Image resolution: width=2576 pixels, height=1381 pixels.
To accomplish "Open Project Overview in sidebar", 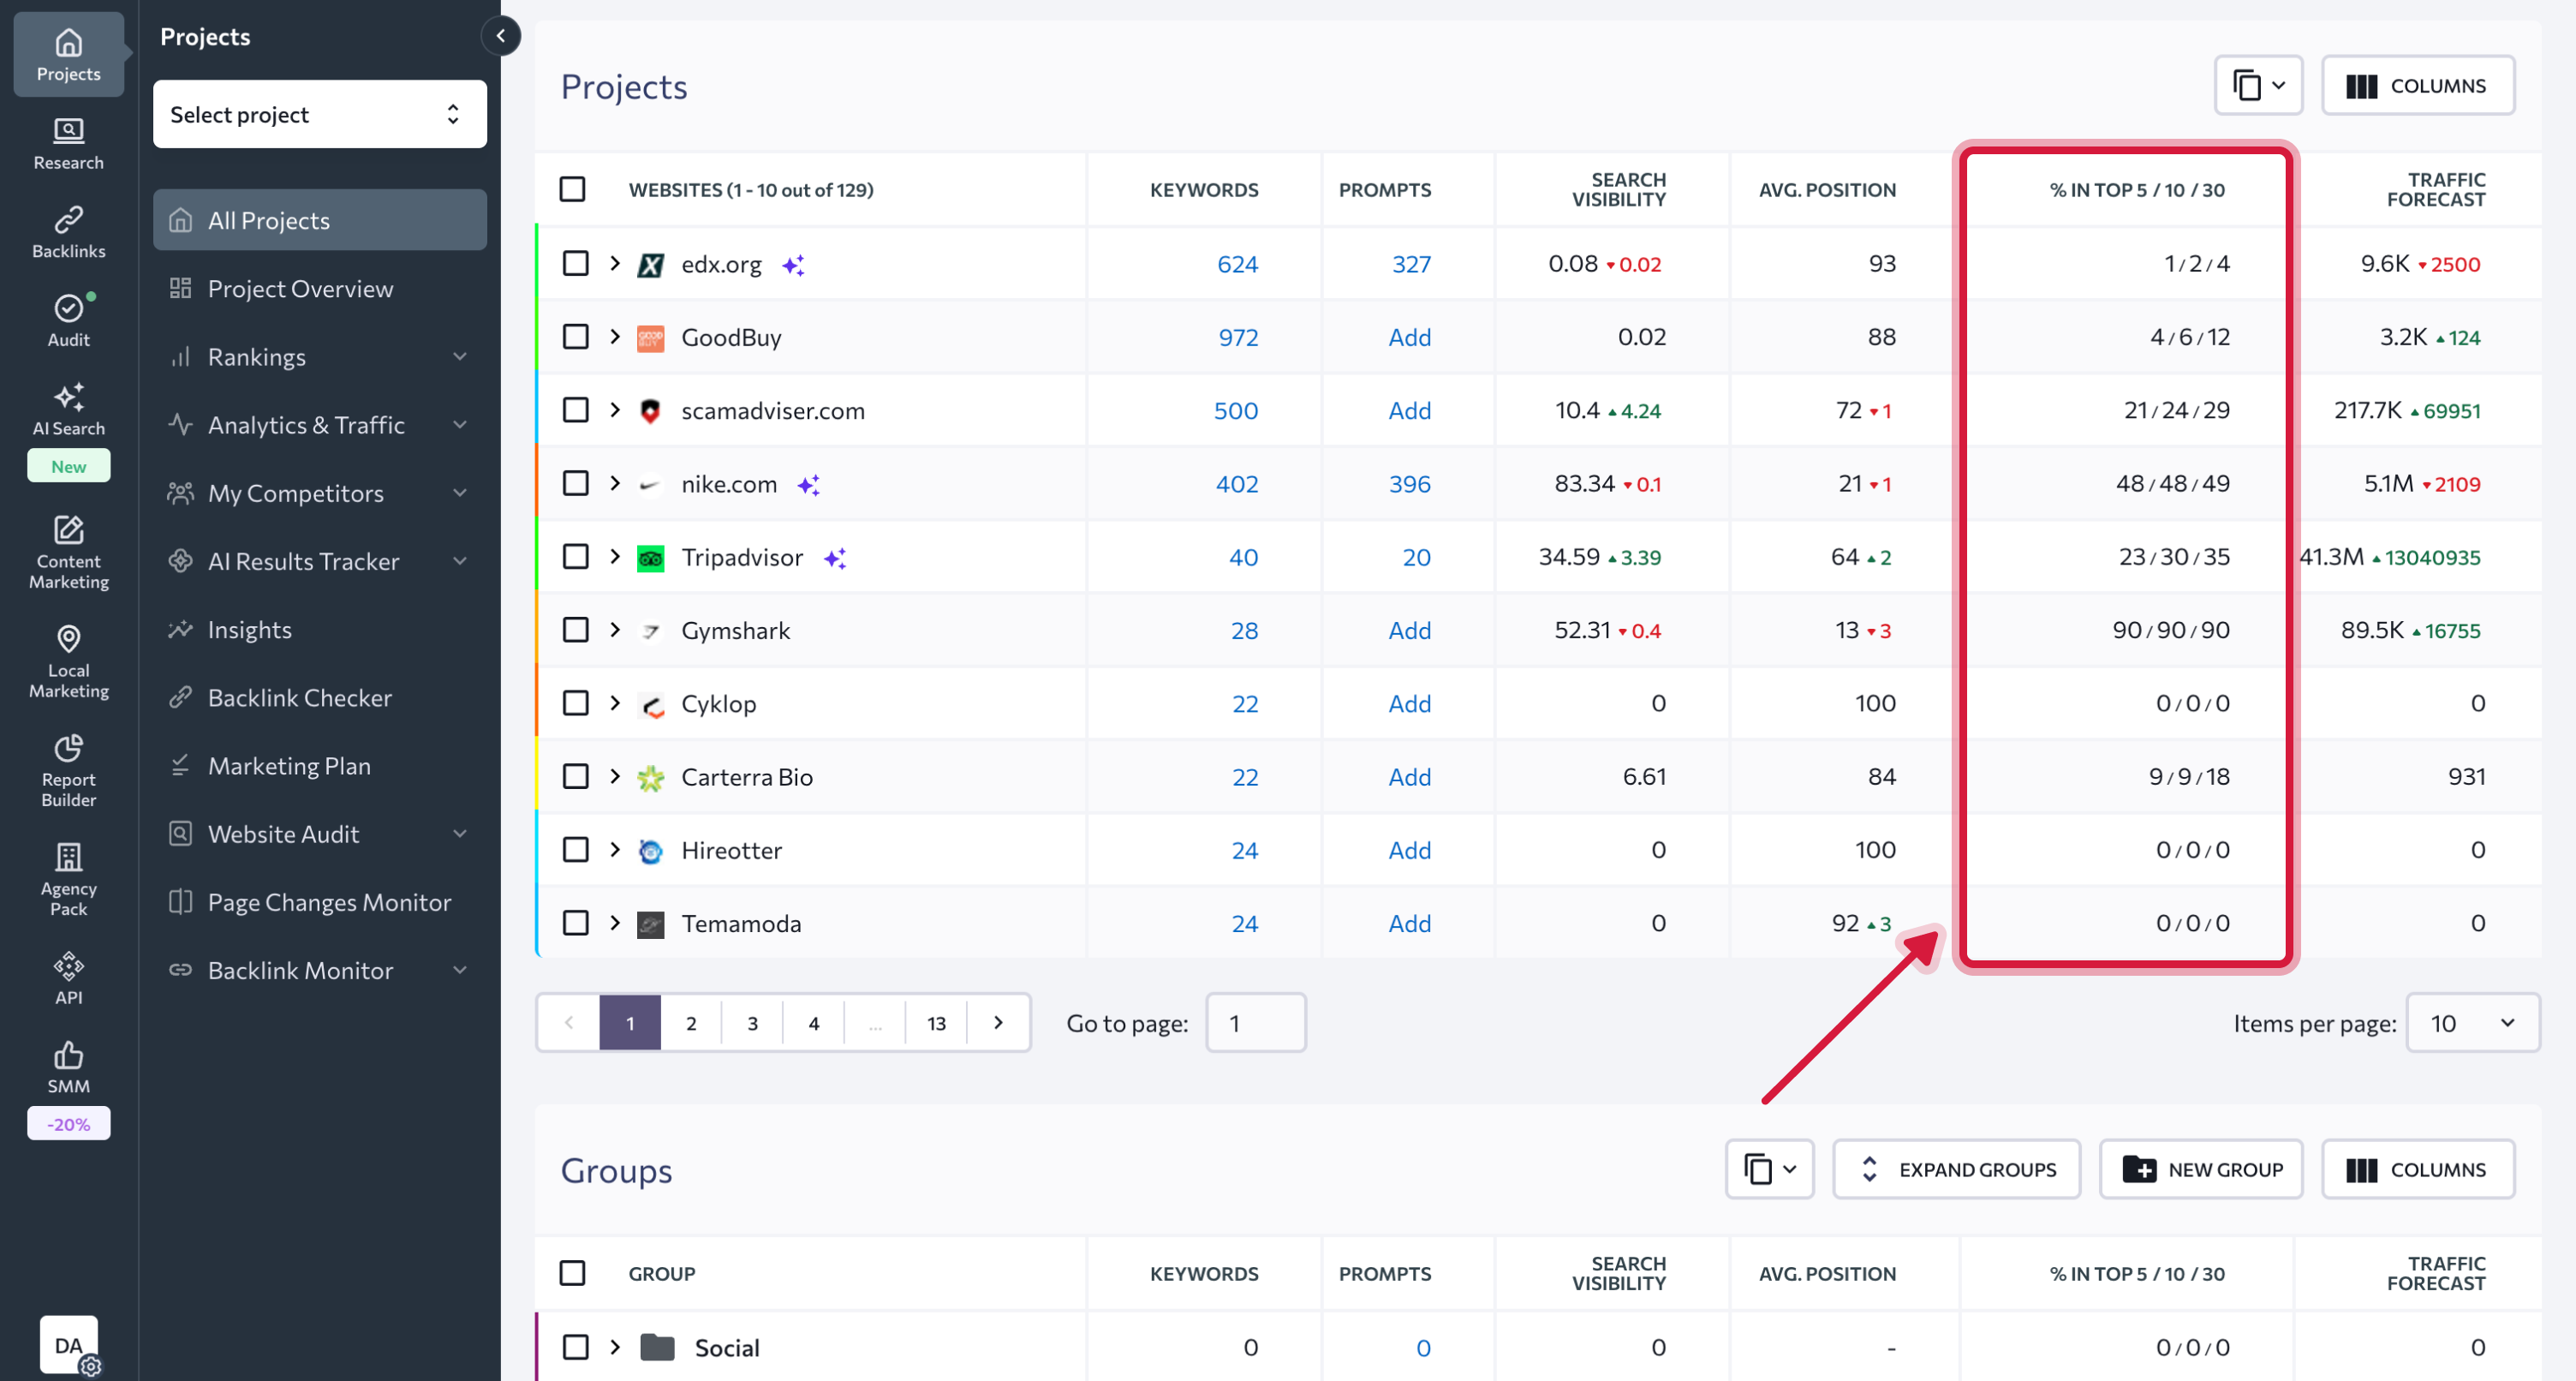I will point(320,288).
